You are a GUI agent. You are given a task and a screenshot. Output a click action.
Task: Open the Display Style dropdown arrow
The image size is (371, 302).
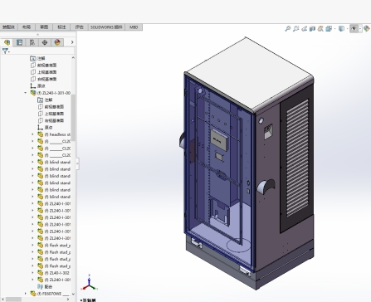[x=348, y=29]
